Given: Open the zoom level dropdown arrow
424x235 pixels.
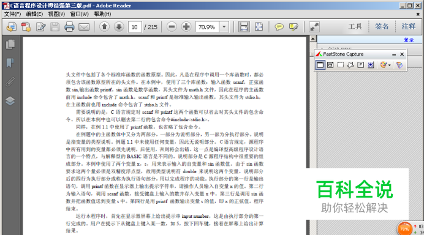Looking at the screenshot, I should (224, 27).
